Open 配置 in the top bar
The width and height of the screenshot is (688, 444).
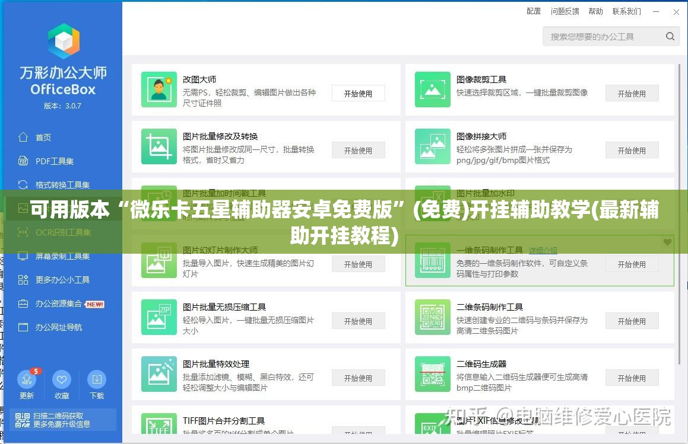click(534, 11)
